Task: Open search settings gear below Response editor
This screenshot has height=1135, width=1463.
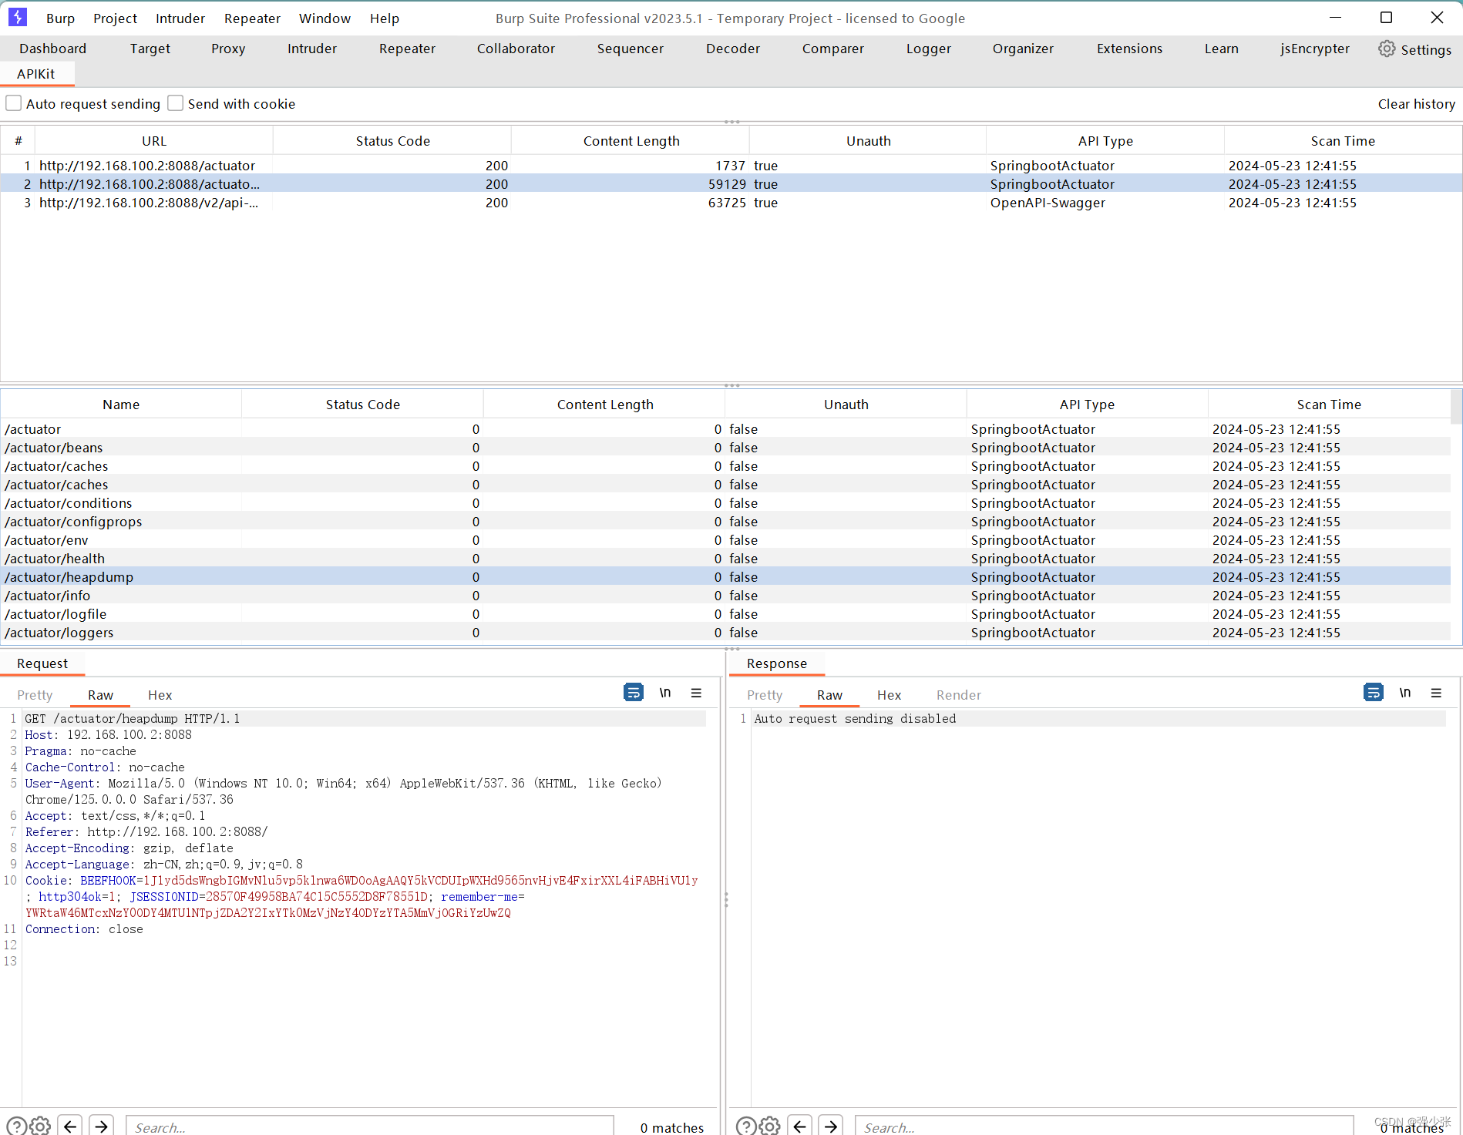Action: [x=770, y=1126]
